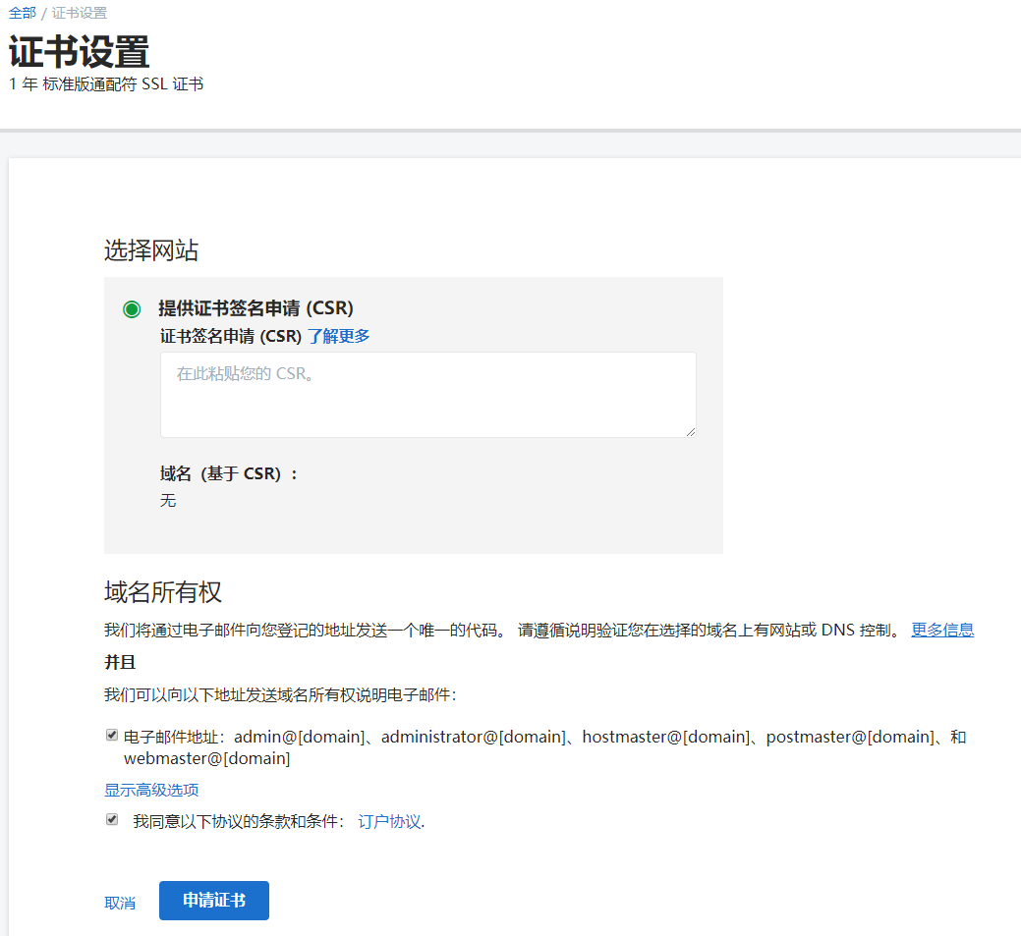Click the resize handle of CSR textarea
The height and width of the screenshot is (936, 1021).
click(x=691, y=431)
